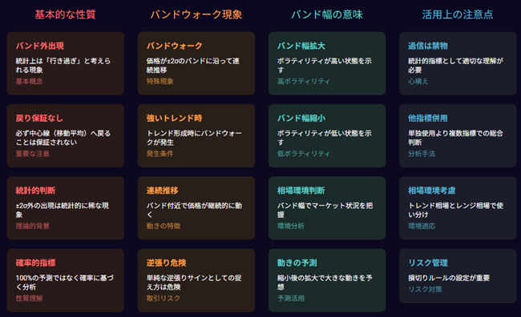Click the バンド幅縮小 card
This screenshot has width=521, height=317.
click(327, 136)
